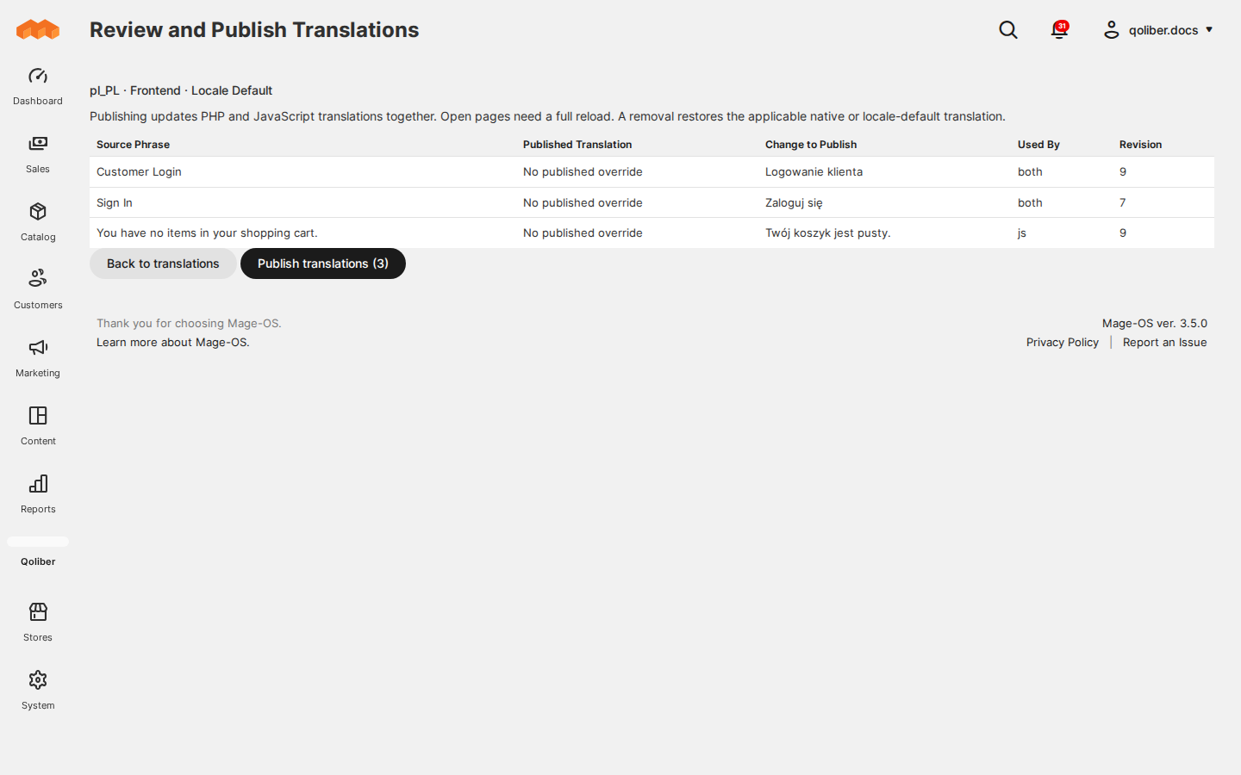The image size is (1241, 775).
Task: Open the Report an Issue link
Action: 1165,343
